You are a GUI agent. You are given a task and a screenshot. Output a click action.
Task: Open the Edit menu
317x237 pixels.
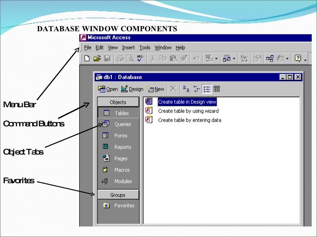click(x=99, y=48)
